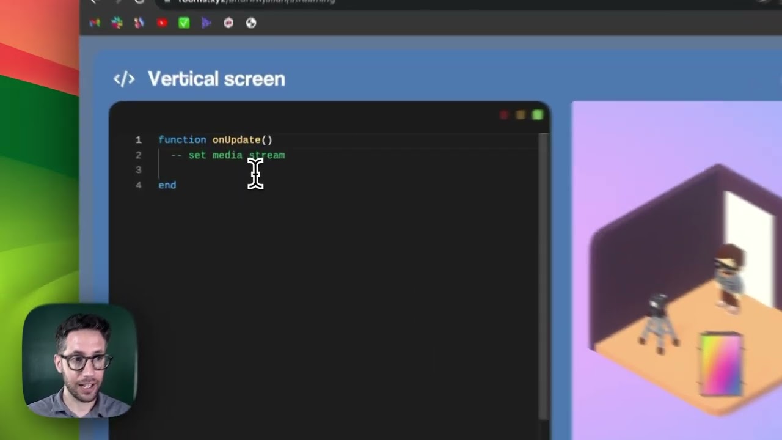Open the Gmail bookmark
782x440 pixels.
[x=94, y=23]
